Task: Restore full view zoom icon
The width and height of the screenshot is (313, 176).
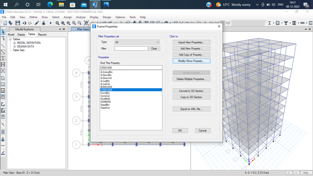Action: 63,23
